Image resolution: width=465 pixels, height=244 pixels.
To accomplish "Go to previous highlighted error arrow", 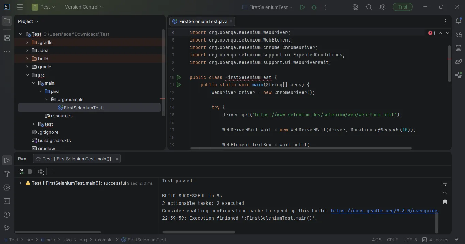I will coord(440,33).
